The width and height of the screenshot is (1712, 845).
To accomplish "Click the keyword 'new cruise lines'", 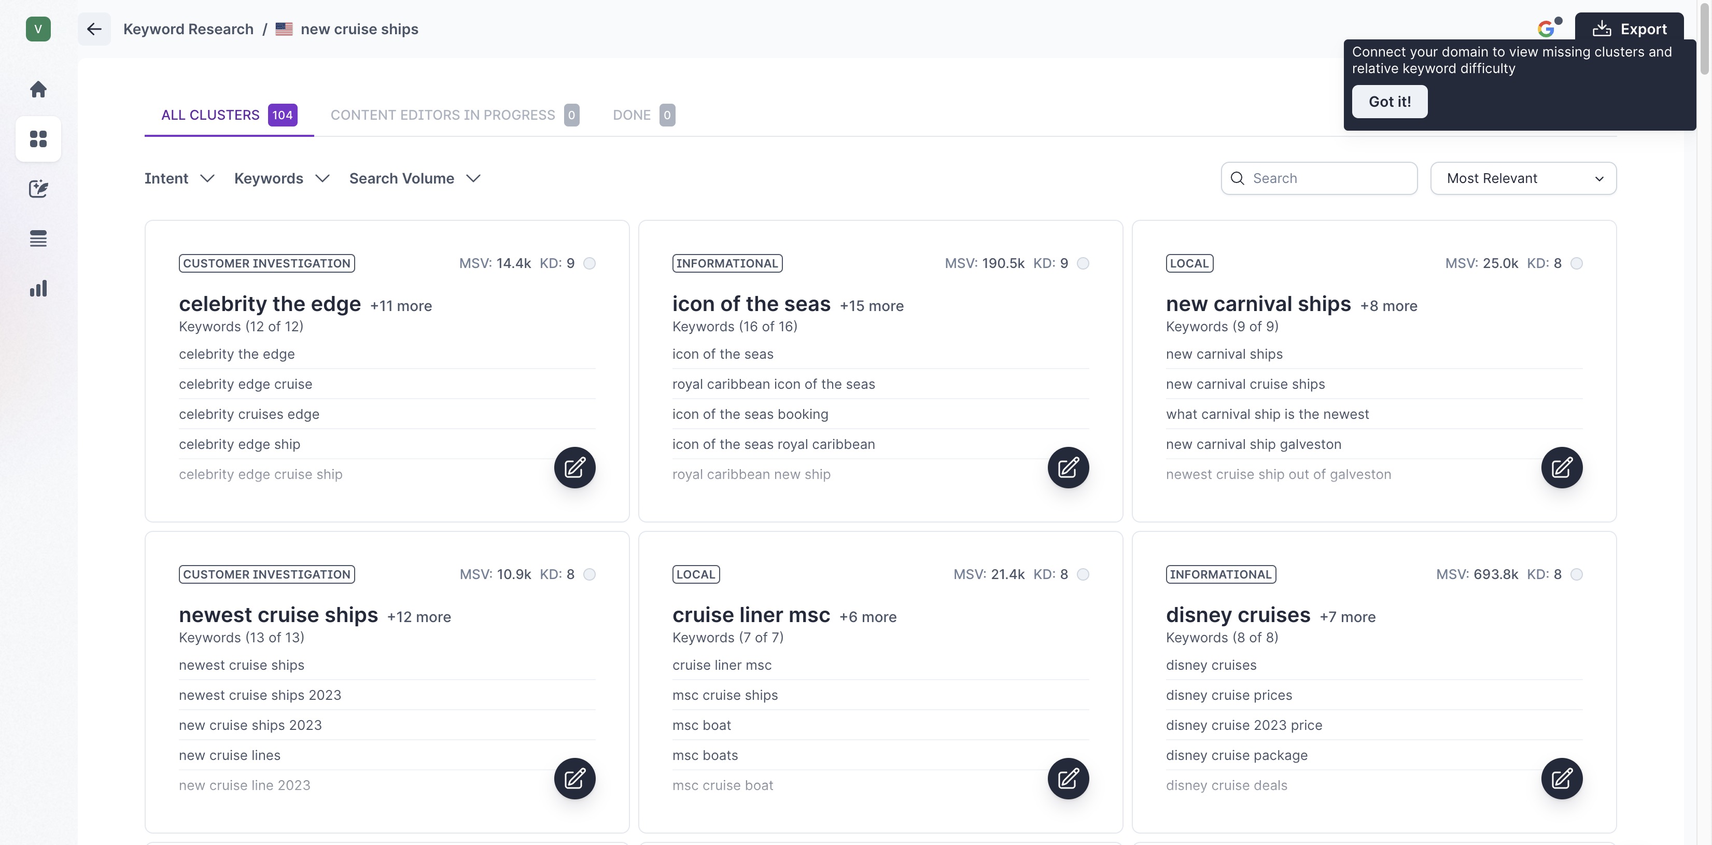I will [229, 755].
